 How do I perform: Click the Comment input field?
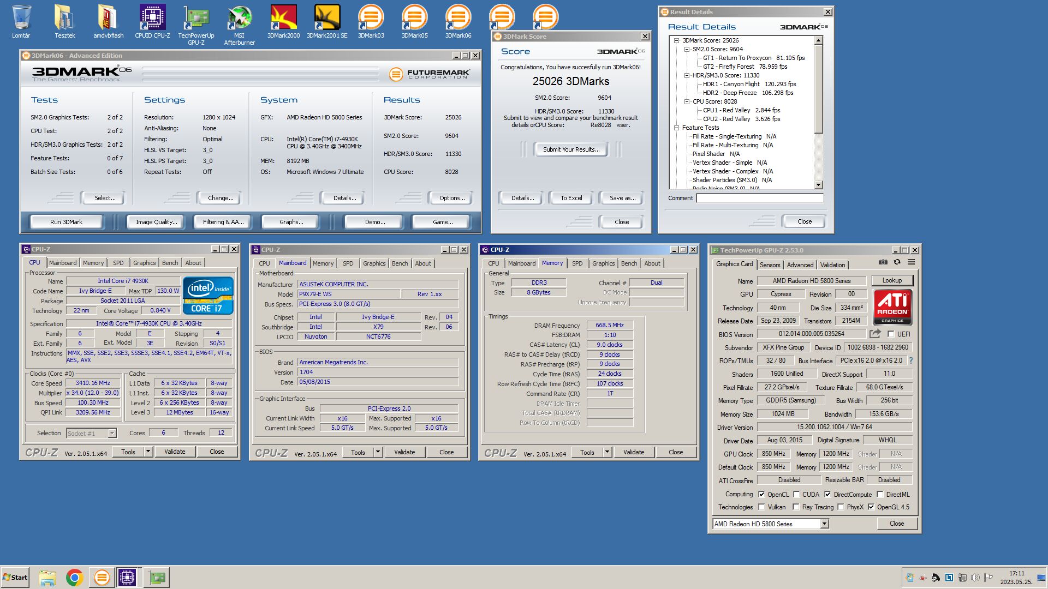pos(759,198)
